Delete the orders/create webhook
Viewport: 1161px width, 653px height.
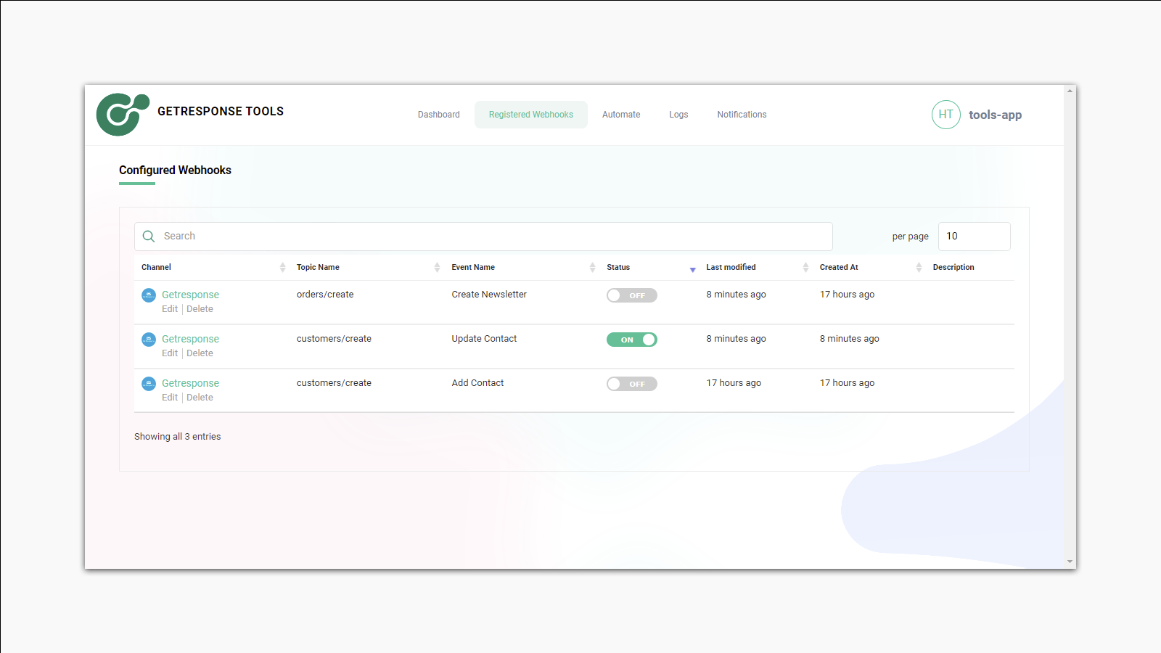200,308
